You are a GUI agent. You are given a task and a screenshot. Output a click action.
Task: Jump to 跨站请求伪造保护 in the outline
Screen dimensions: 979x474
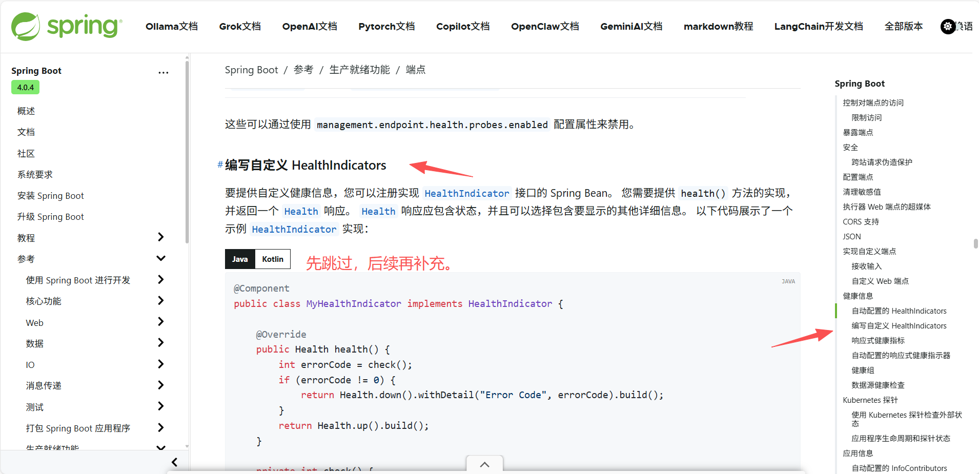pos(882,162)
